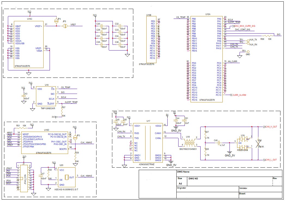Select the JP5 jumper symbol
Viewport: 287px width, 202px height.
point(65,26)
